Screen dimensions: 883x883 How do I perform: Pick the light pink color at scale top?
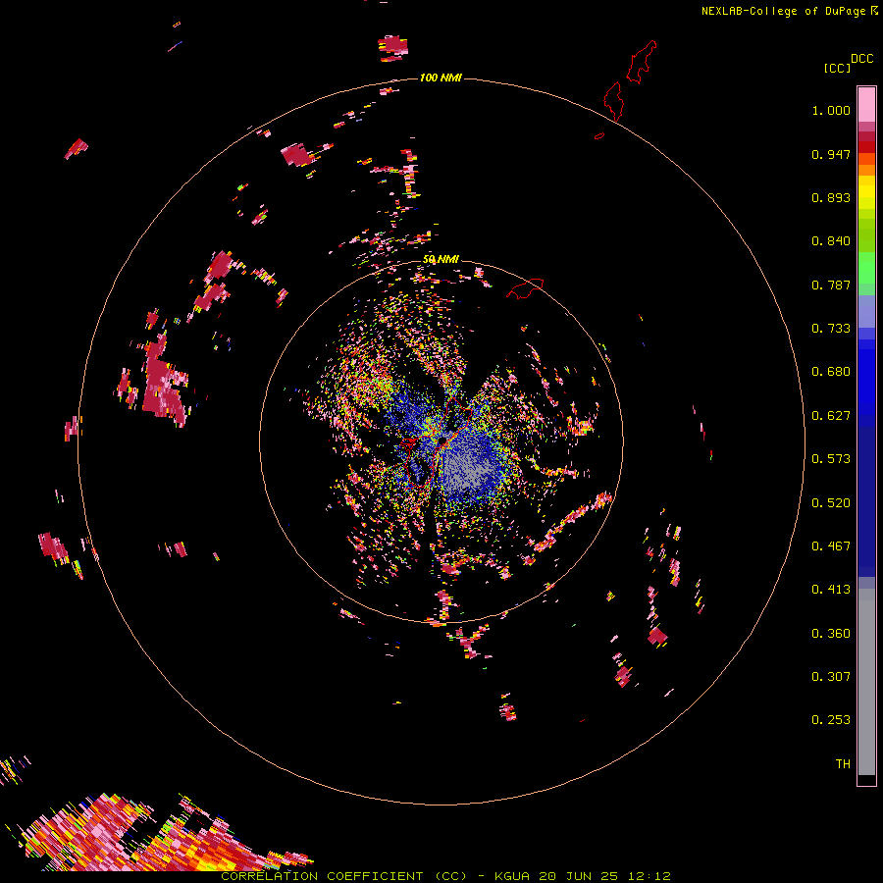(866, 104)
